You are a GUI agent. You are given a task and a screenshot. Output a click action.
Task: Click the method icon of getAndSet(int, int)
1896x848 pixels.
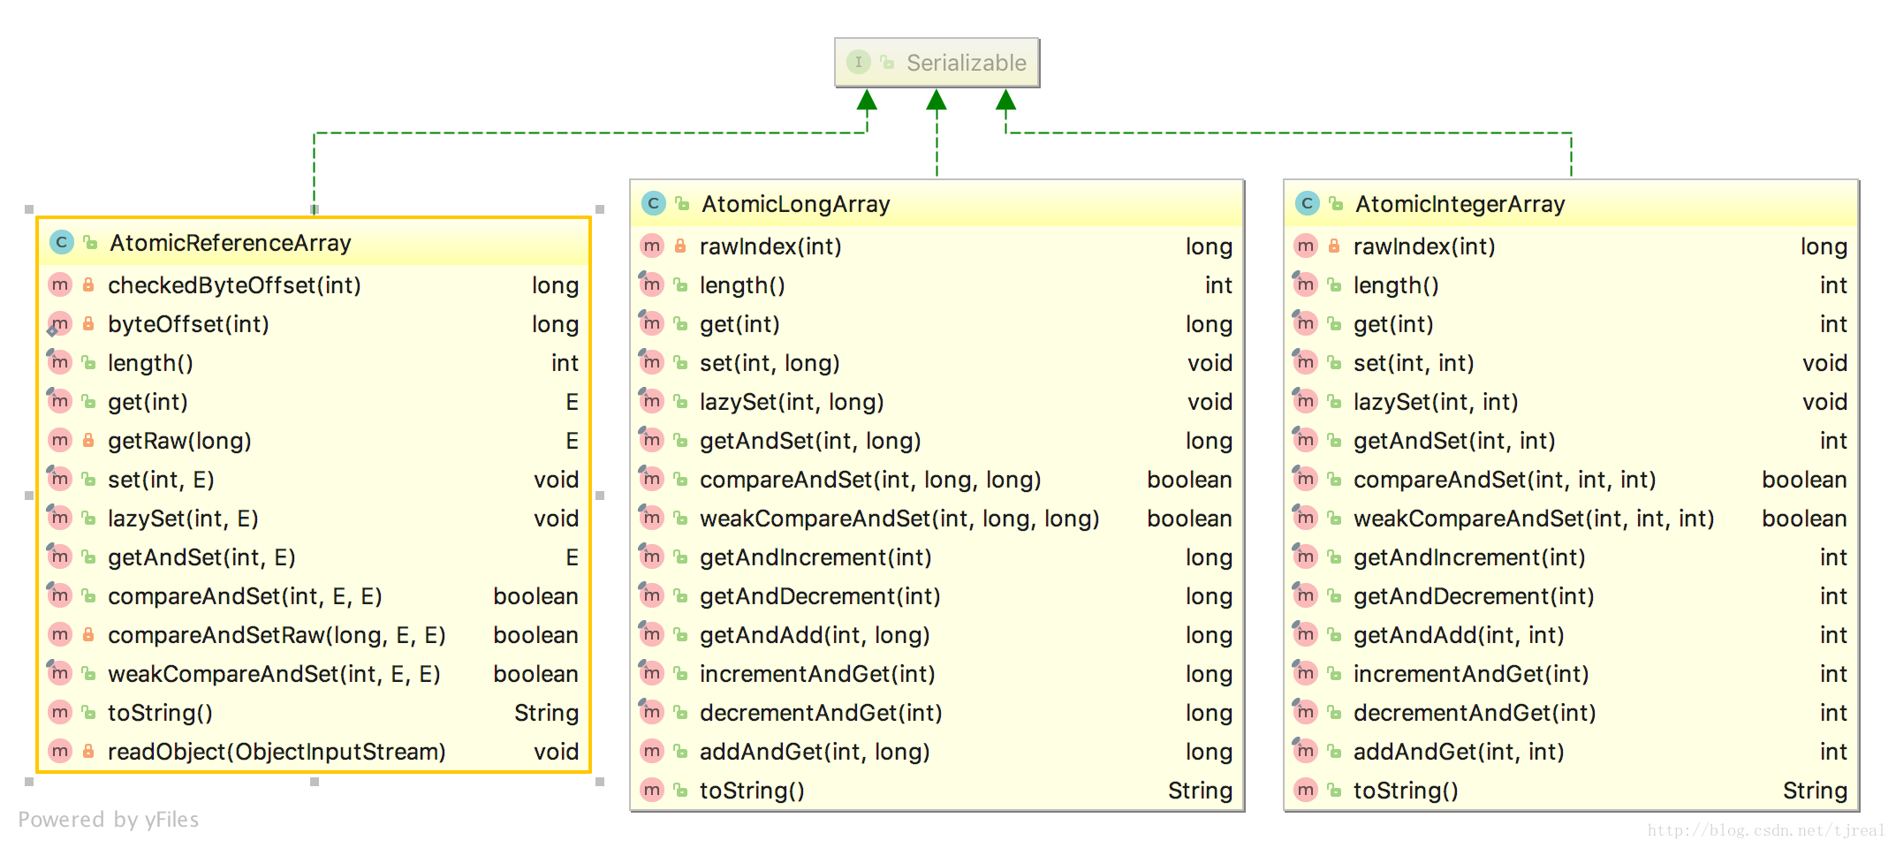pos(1306,440)
